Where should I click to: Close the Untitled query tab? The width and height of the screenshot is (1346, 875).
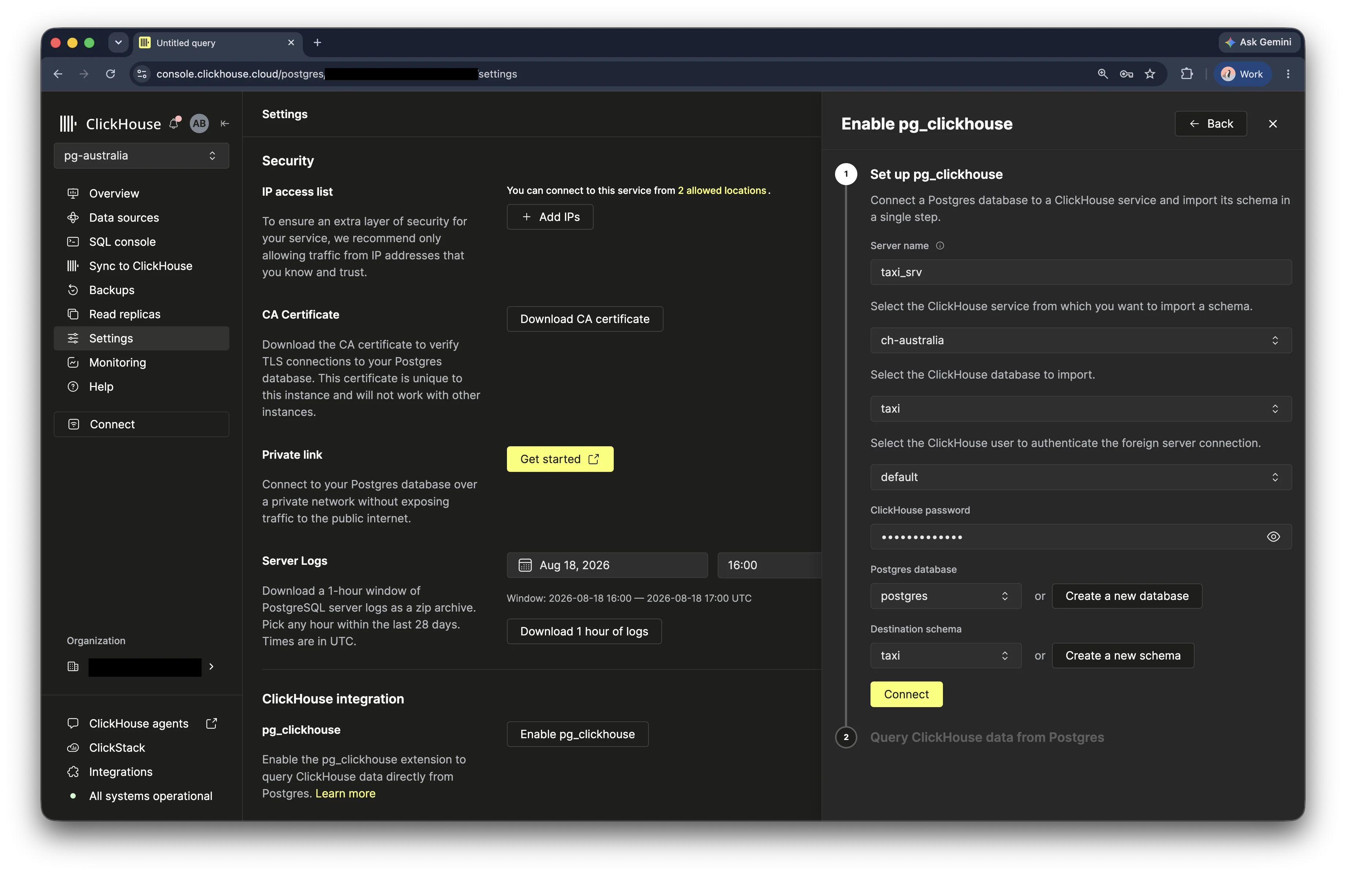coord(291,42)
